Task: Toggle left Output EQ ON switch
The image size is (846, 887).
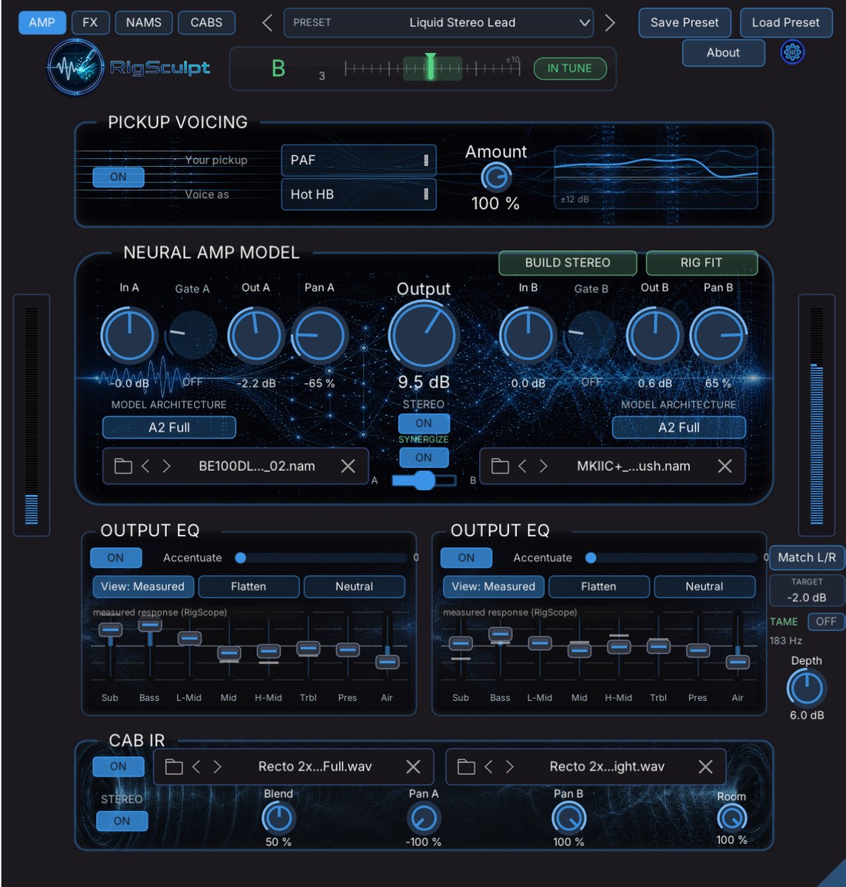Action: pyautogui.click(x=115, y=558)
